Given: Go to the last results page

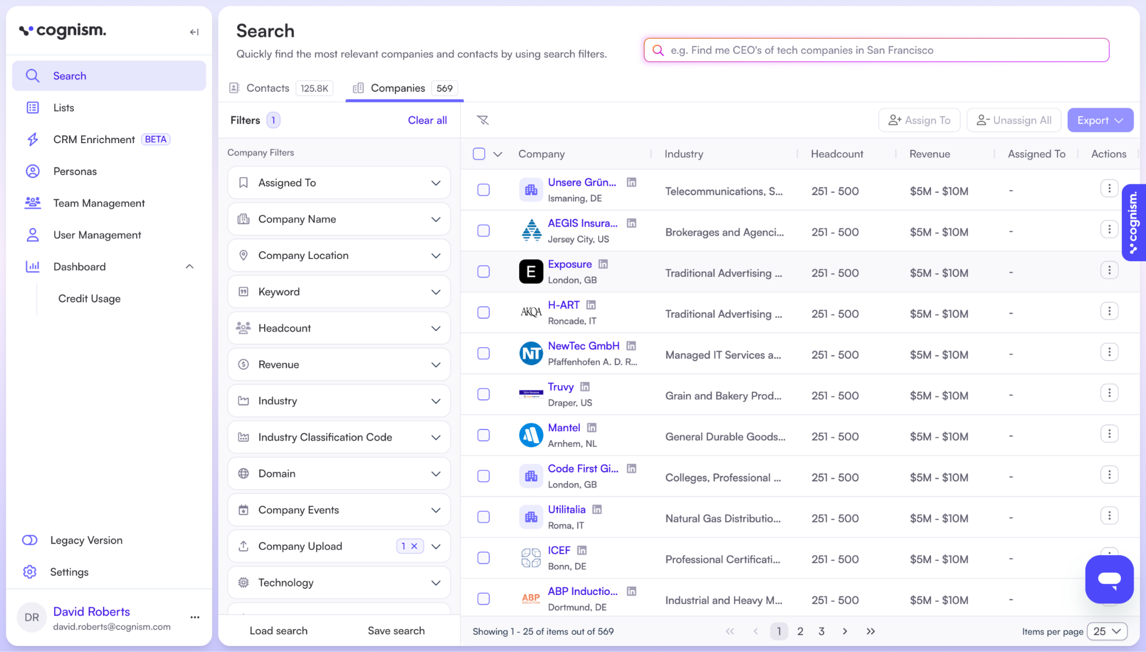Looking at the screenshot, I should coord(871,631).
